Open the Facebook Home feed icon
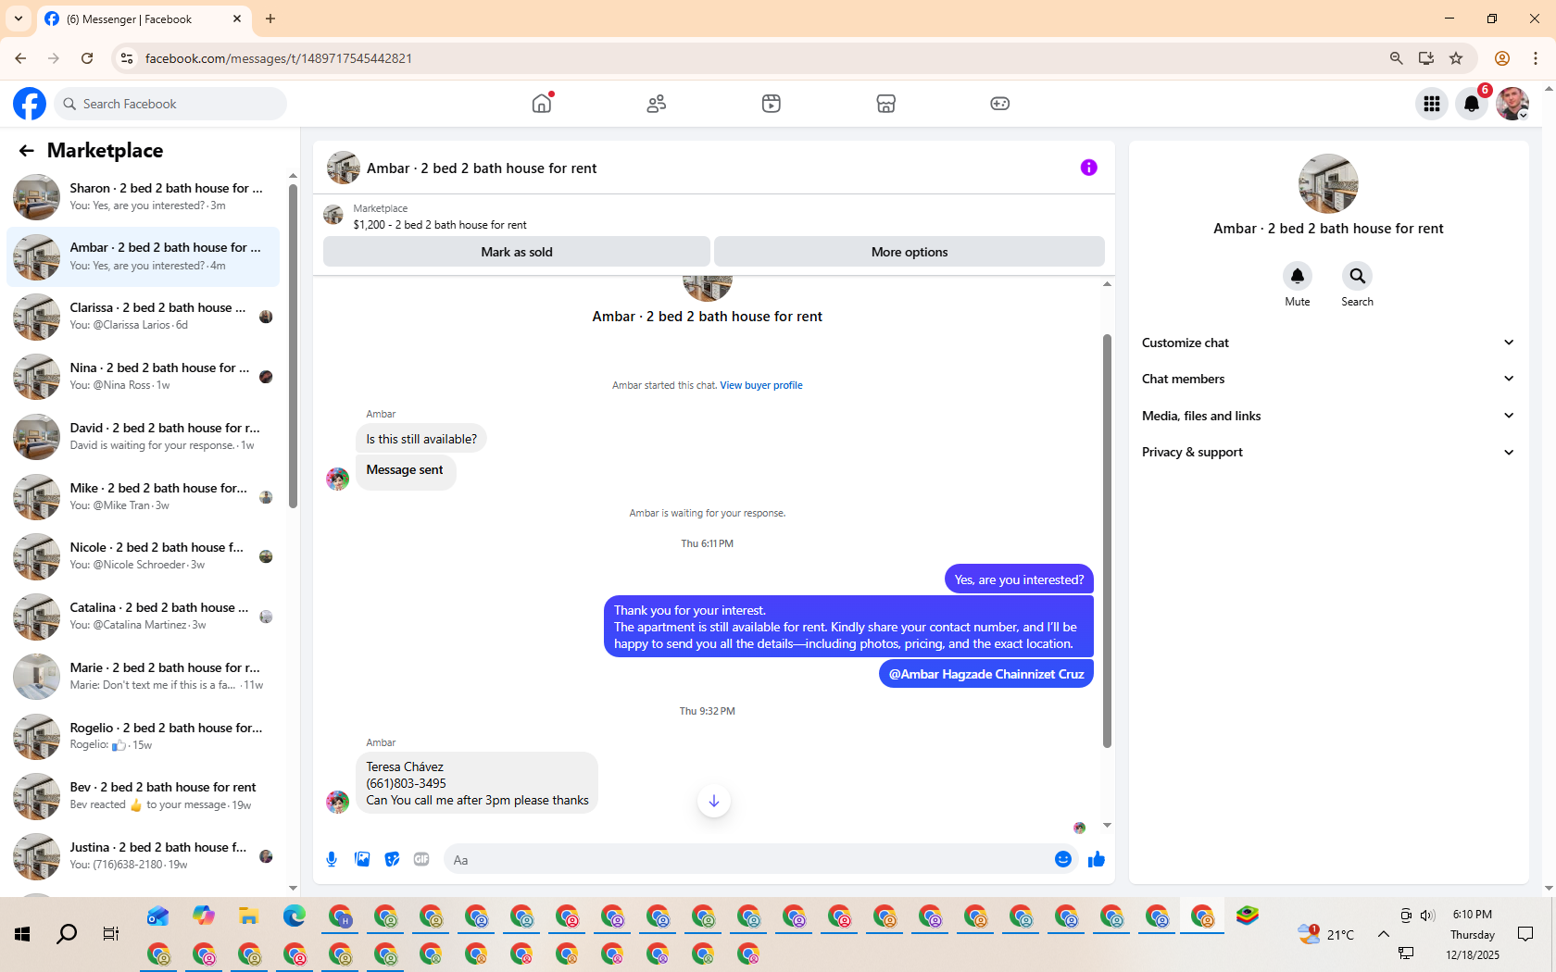The height and width of the screenshot is (972, 1556). point(542,104)
